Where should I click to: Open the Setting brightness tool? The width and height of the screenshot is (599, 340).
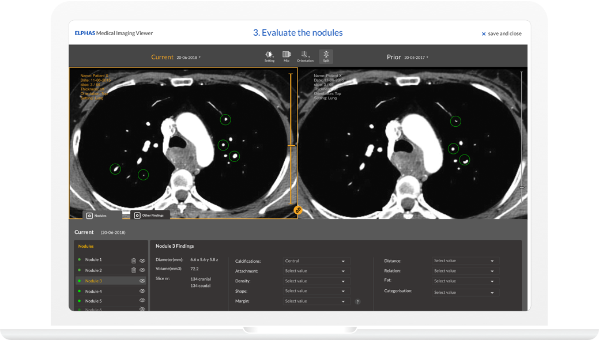pos(269,56)
